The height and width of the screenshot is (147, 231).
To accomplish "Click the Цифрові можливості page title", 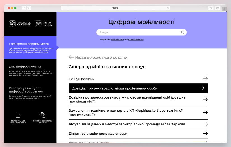I will [141, 22].
